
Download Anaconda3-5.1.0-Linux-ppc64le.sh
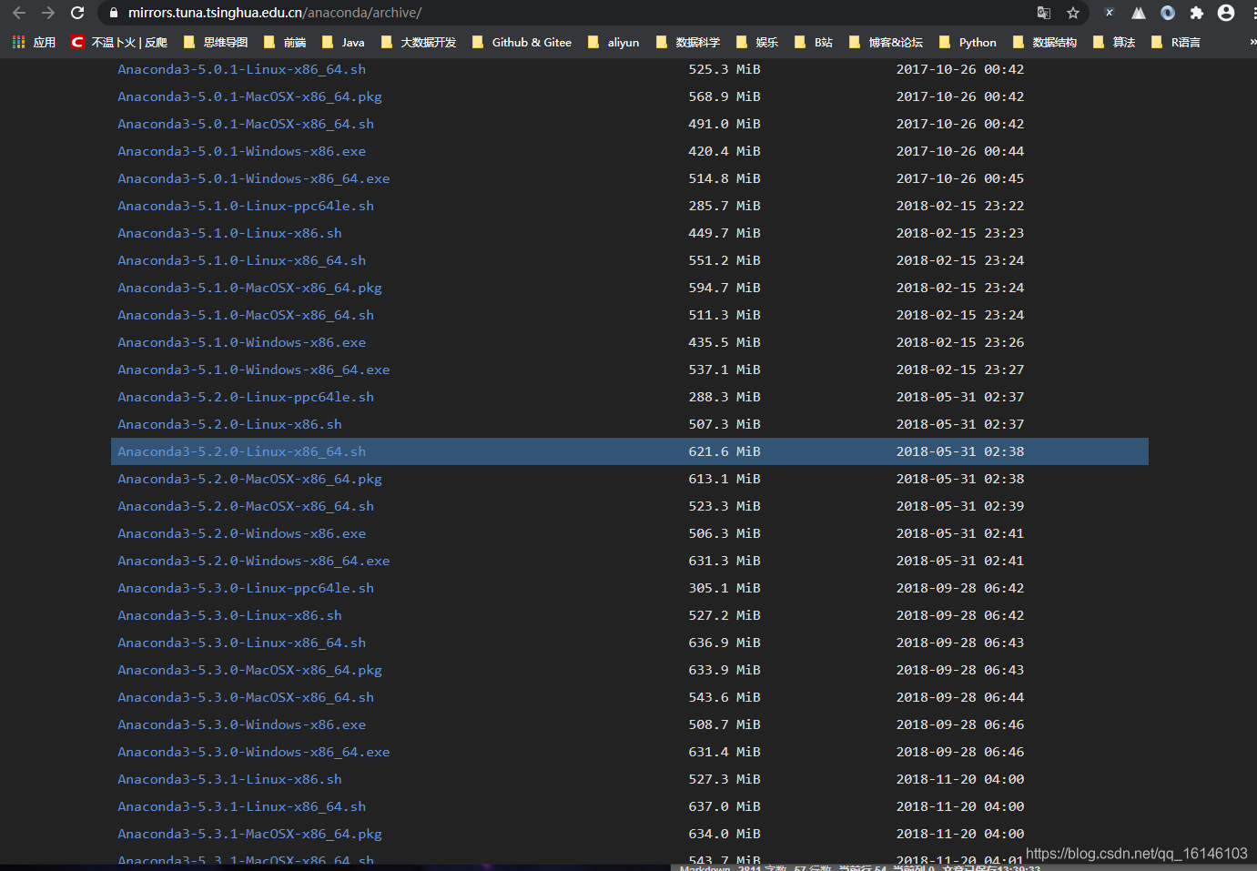[246, 206]
